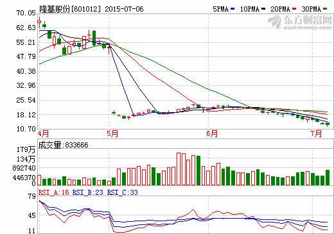Viewport: 334px width, 234px height.
Task: Click the 11 RSI axis label
Action: tap(31, 231)
